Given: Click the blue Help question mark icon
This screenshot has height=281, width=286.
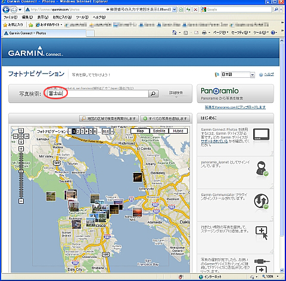Looking at the screenshot, I should pos(273,33).
